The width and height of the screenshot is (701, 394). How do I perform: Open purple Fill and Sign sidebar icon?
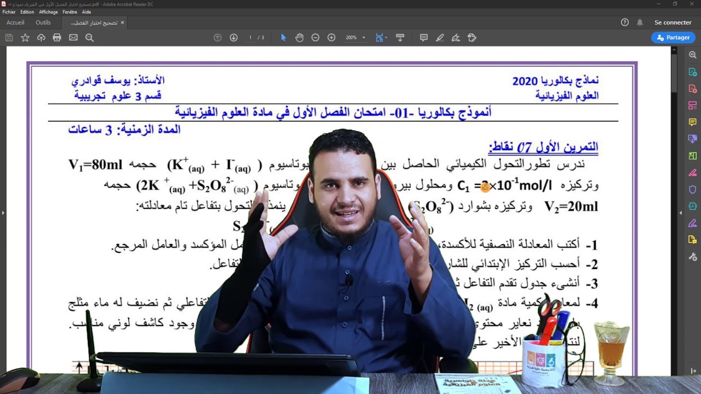point(692,223)
